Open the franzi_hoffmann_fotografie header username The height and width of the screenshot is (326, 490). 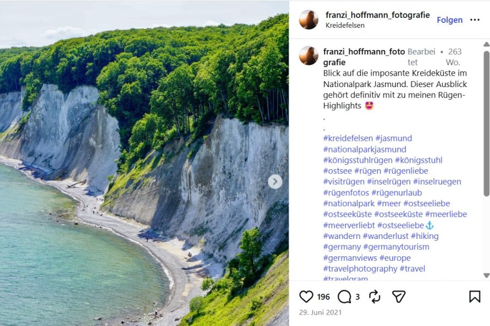click(377, 15)
